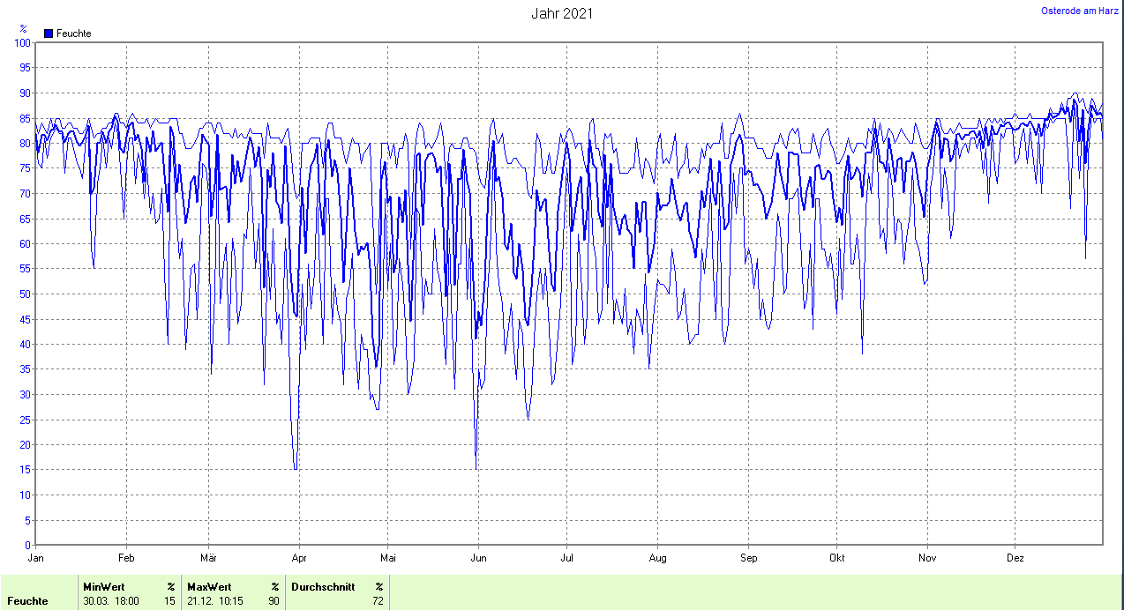Click the blue Feuchte legend swatch
Image resolution: width=1124 pixels, height=610 pixels.
pyautogui.click(x=49, y=33)
